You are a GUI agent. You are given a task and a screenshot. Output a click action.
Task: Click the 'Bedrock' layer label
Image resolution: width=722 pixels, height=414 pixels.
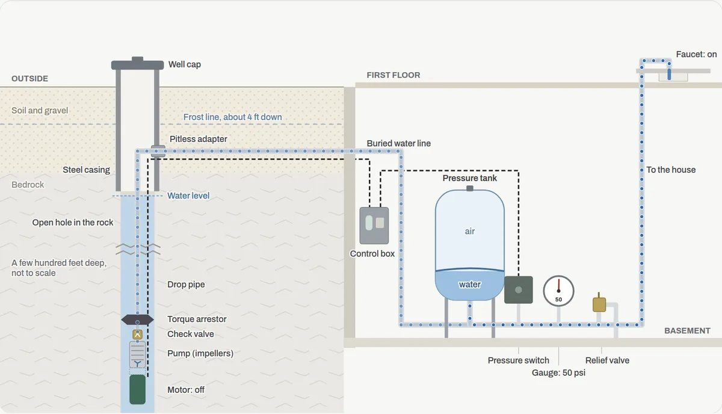[28, 185]
